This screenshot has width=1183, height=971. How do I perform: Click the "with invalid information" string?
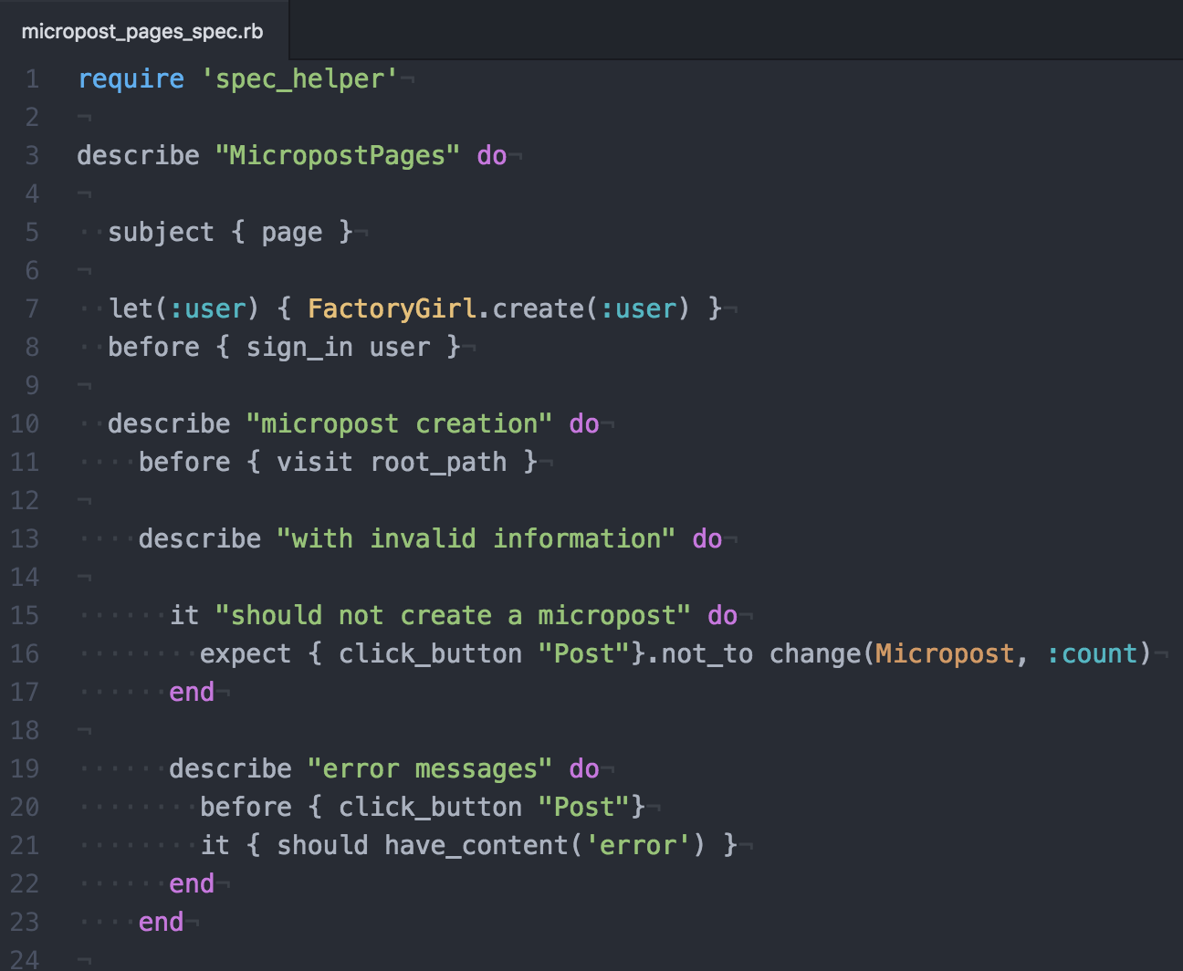(x=476, y=539)
